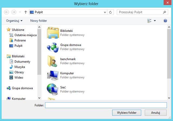
Task: Click the Biblioteki label in file list
Action: pyautogui.click(x=66, y=31)
